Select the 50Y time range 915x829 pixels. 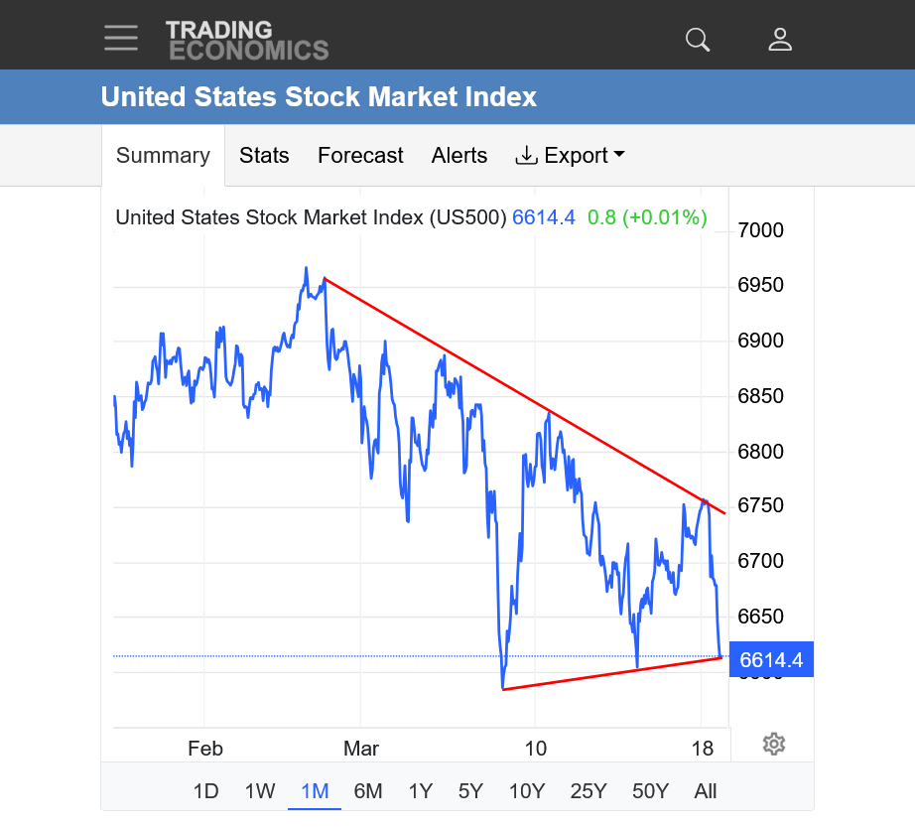pos(650,791)
